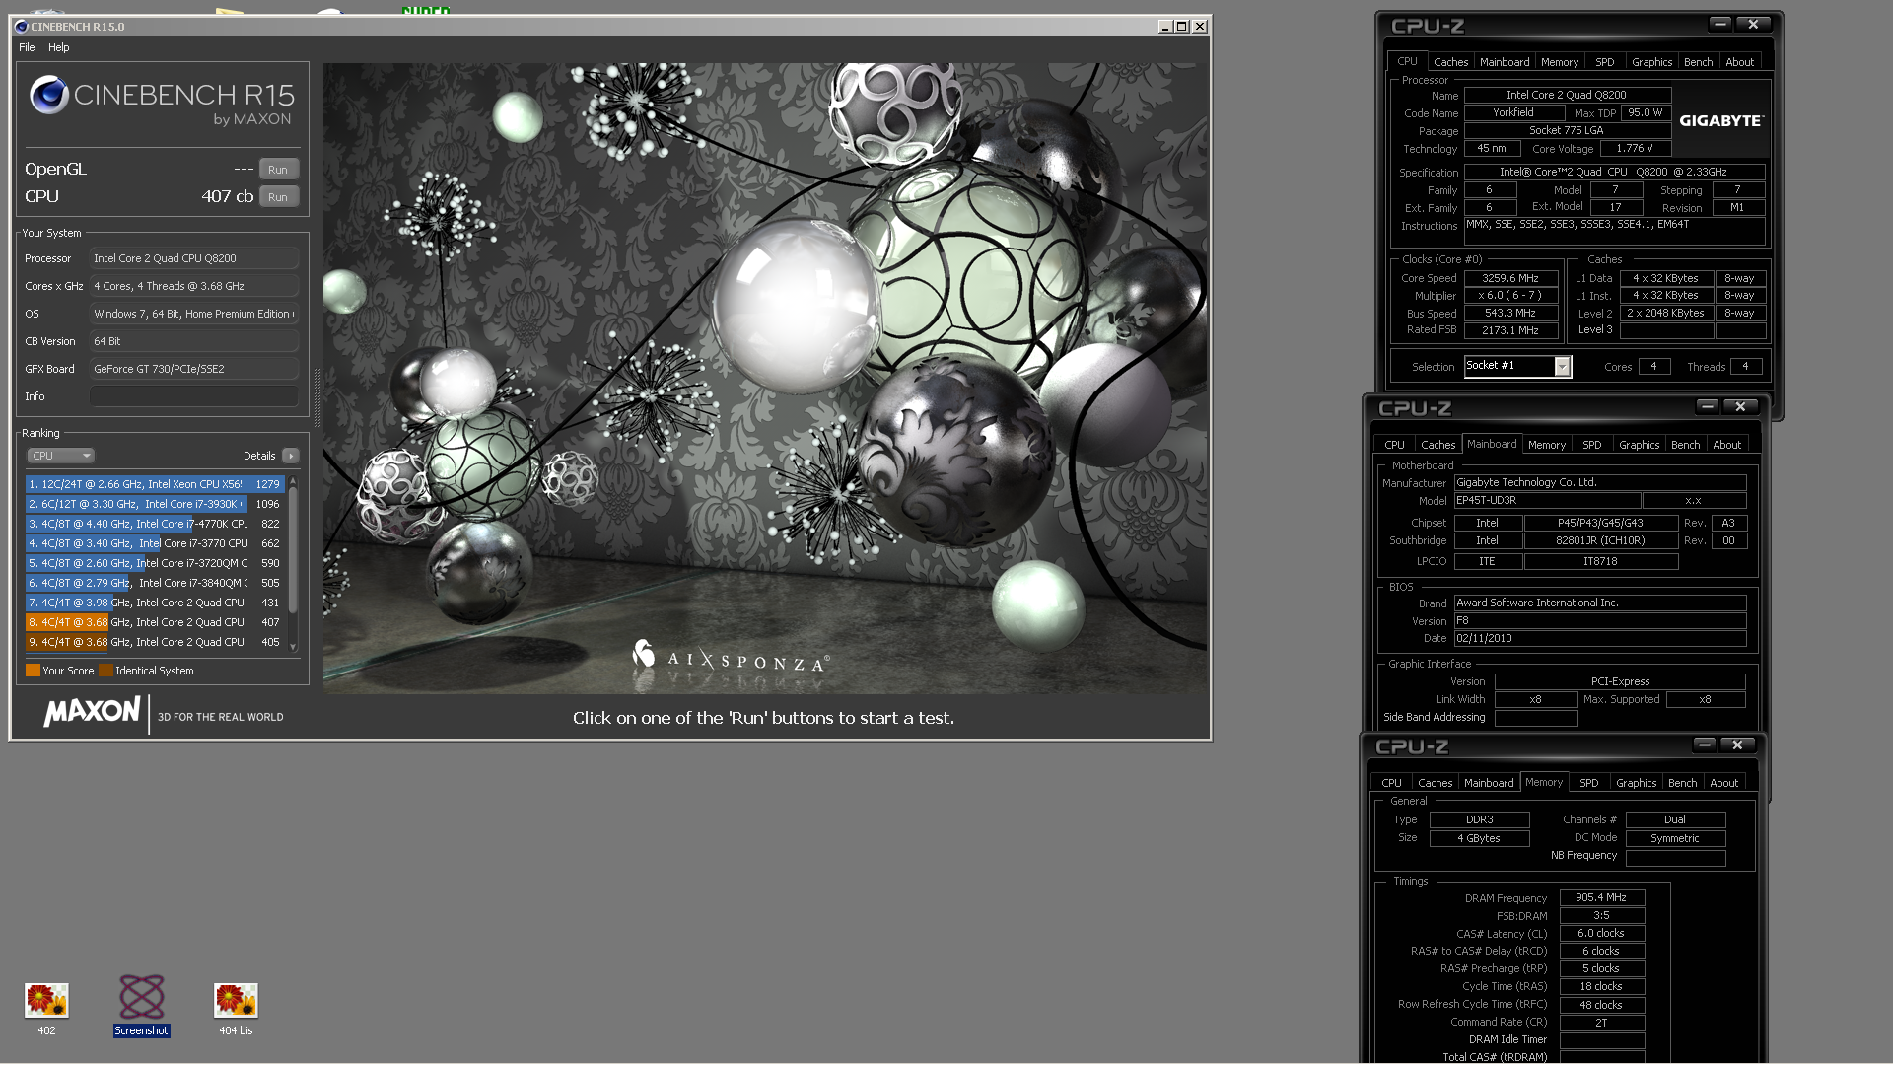Run the OpenGL benchmark test
The height and width of the screenshot is (1065, 1893).
(278, 170)
